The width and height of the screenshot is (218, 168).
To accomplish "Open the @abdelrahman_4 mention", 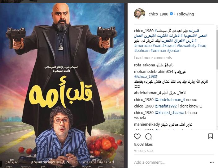I will (x=170, y=99).
